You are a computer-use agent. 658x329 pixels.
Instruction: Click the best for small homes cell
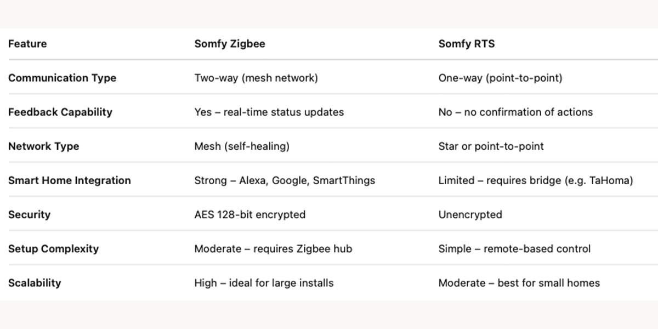[519, 283]
